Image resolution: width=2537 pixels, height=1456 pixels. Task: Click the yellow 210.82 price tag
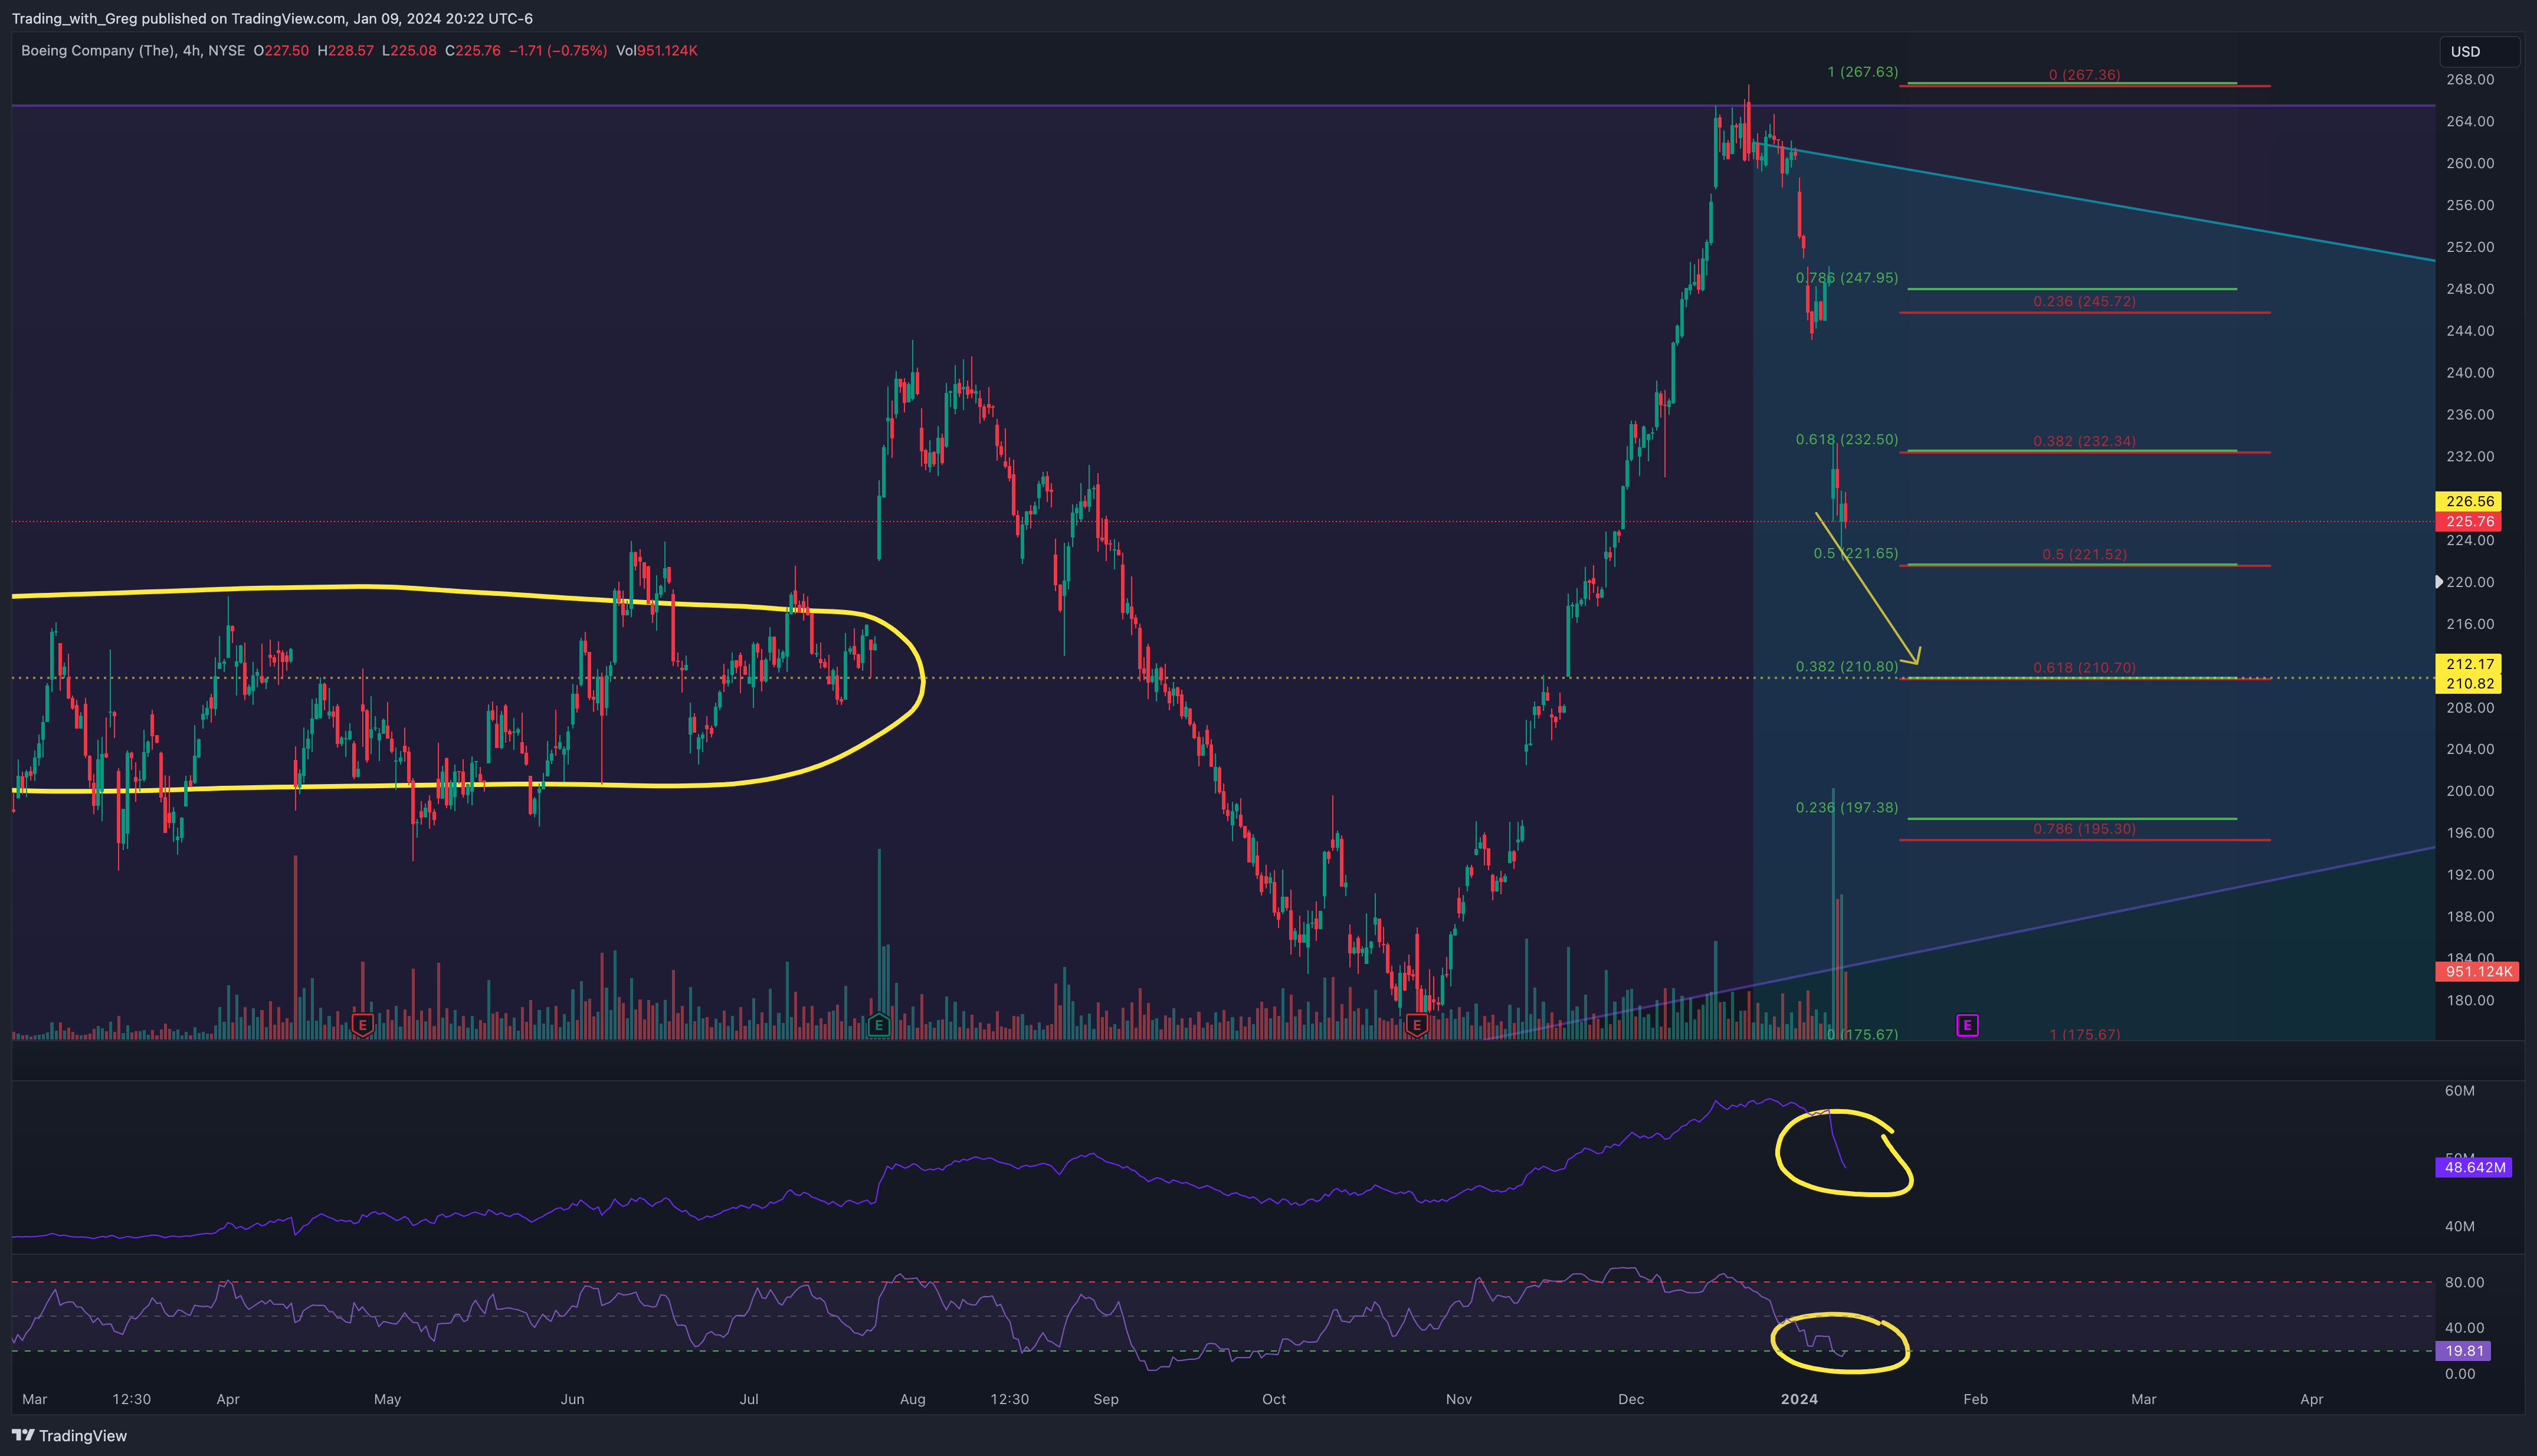click(x=2469, y=684)
